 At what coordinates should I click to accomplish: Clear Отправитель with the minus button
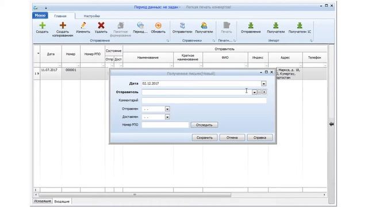tap(259, 92)
